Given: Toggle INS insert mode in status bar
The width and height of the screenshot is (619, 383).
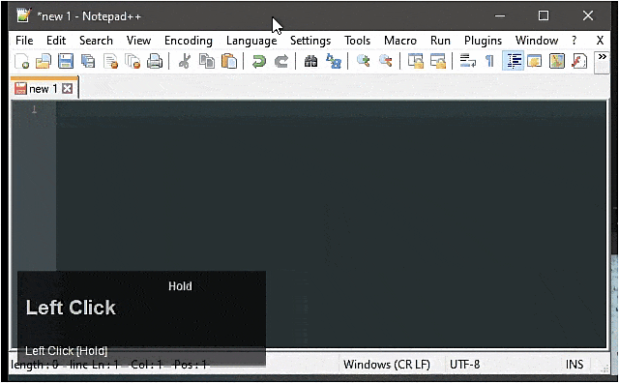Looking at the screenshot, I should [574, 364].
